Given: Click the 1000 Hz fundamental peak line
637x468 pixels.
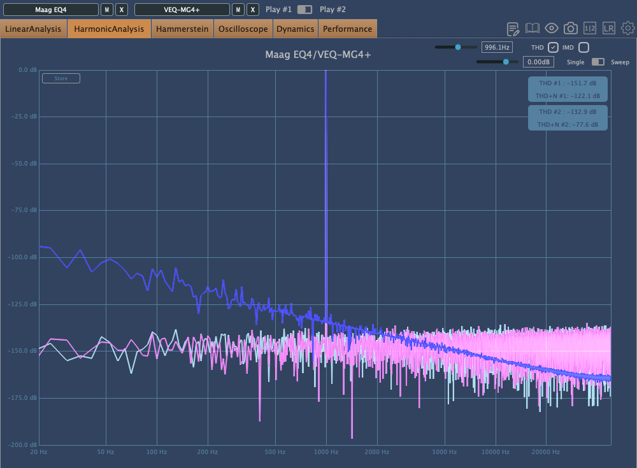Looking at the screenshot, I should pyautogui.click(x=326, y=195).
